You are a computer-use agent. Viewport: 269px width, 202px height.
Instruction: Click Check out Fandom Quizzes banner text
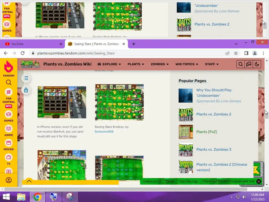(x=228, y=181)
